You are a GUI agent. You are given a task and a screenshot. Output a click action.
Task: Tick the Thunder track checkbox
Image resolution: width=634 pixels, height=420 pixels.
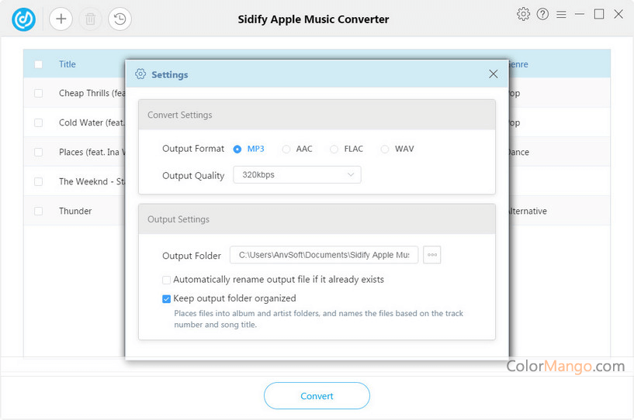pyautogui.click(x=39, y=211)
